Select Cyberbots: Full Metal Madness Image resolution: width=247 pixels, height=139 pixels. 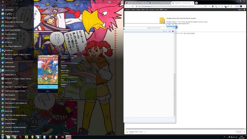[15, 127]
